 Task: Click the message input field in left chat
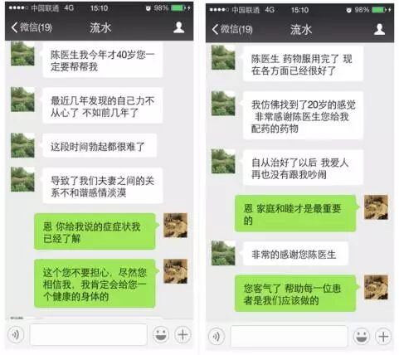tap(88, 334)
